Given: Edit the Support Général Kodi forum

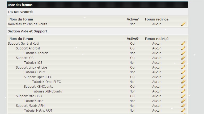Looking at the screenshot, I should pos(183,43).
